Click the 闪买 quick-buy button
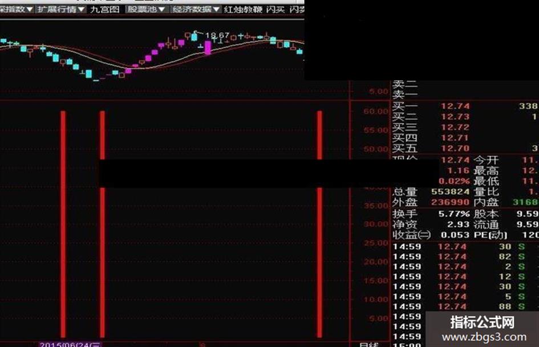The image size is (539, 347). (x=275, y=9)
